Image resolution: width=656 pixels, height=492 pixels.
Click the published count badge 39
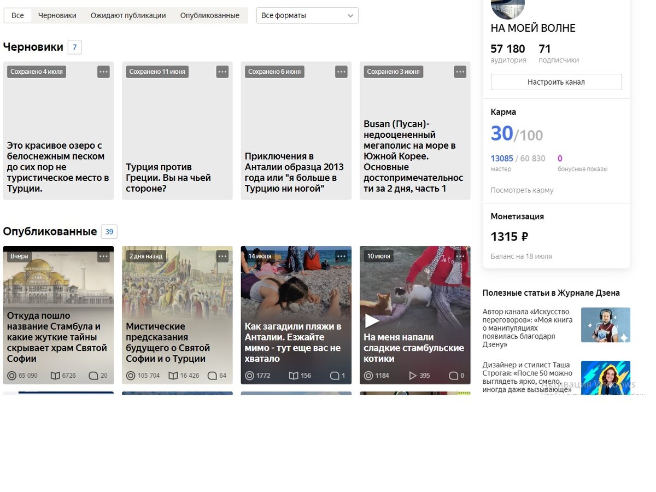point(109,232)
